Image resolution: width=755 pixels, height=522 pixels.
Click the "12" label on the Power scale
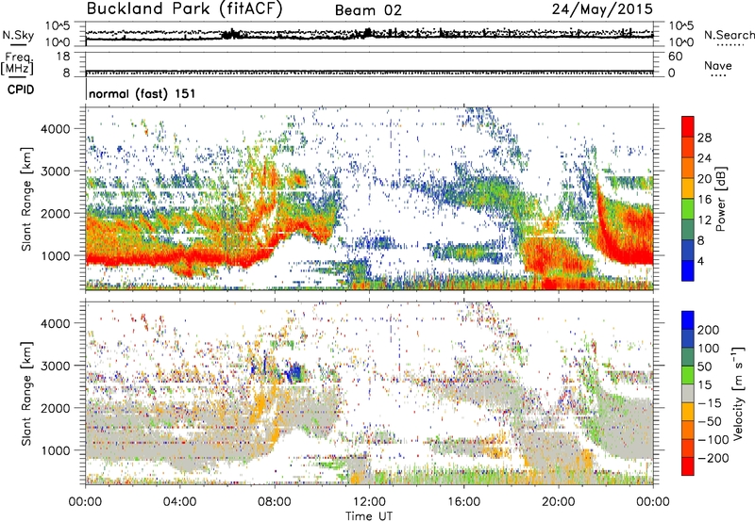[704, 220]
